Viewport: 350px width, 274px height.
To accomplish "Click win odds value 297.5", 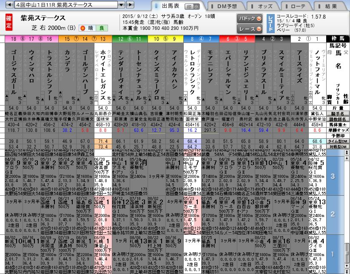I will pos(210,130).
